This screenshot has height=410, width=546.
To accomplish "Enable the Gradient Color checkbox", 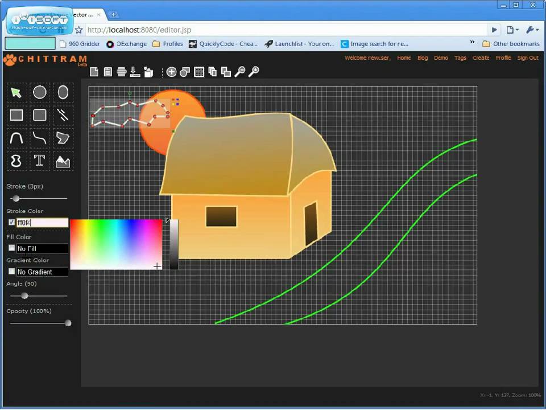I will (x=12, y=272).
